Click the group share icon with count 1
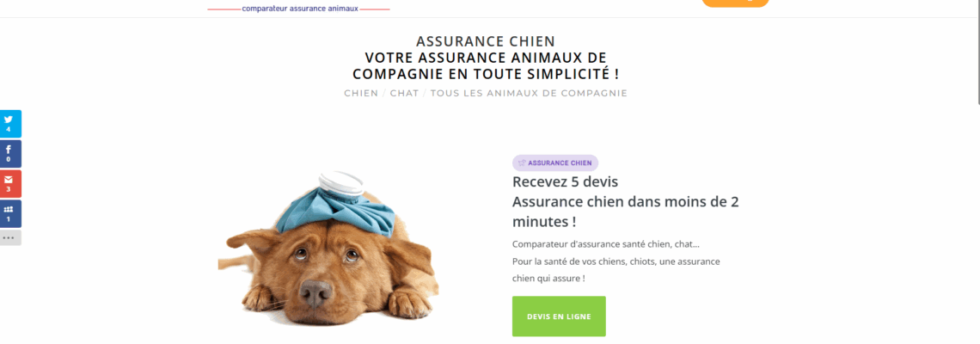The height and width of the screenshot is (344, 980). coord(10,214)
